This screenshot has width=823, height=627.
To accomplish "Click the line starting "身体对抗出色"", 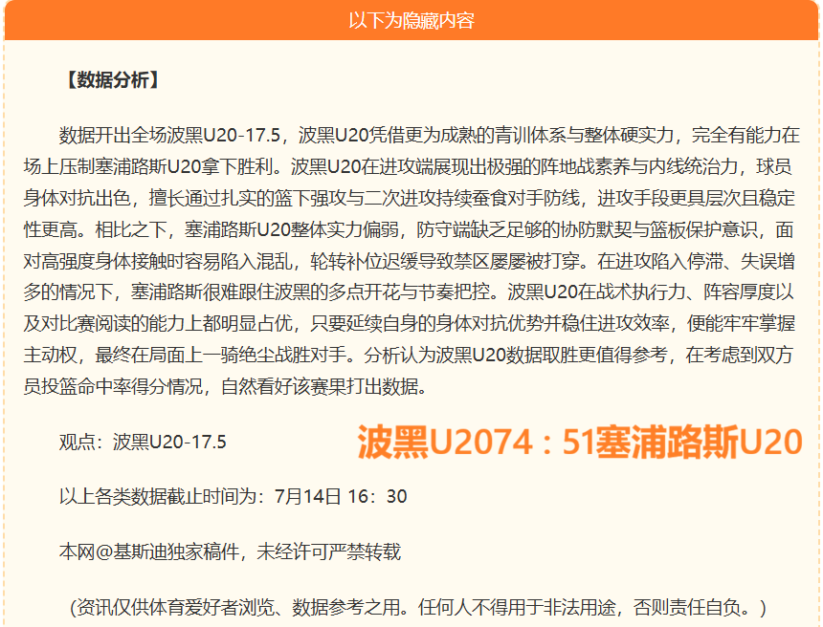I will coord(409,198).
